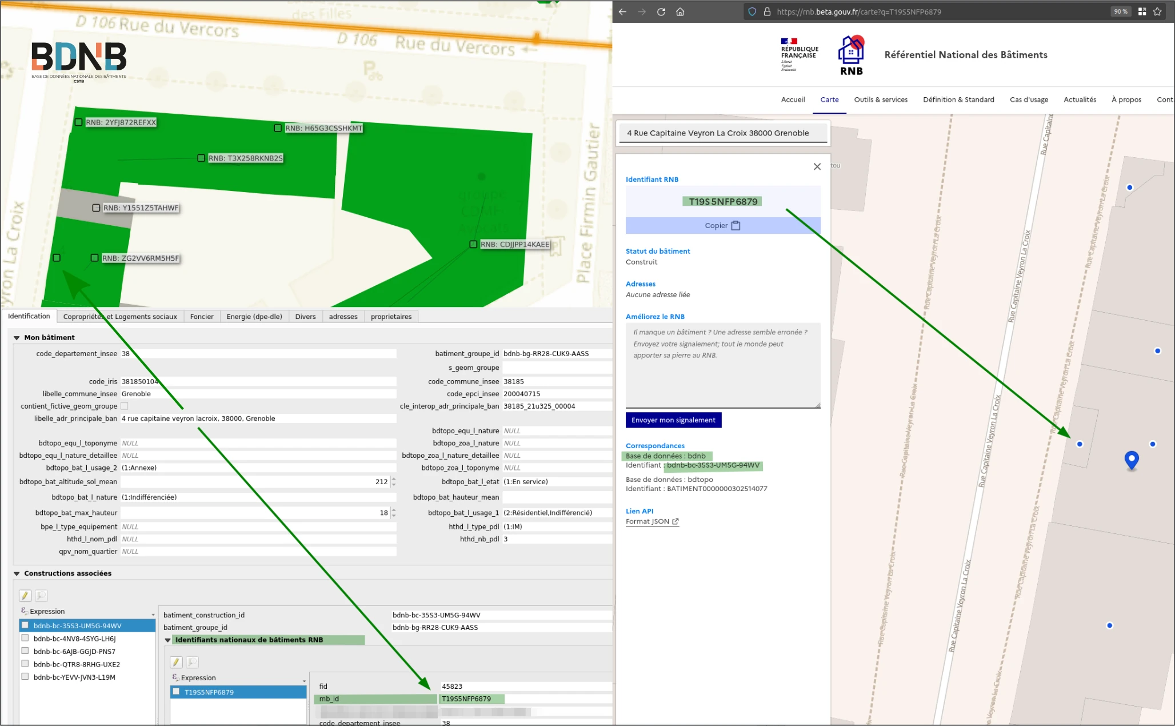Click the browser home icon
The image size is (1175, 726).
coord(680,11)
